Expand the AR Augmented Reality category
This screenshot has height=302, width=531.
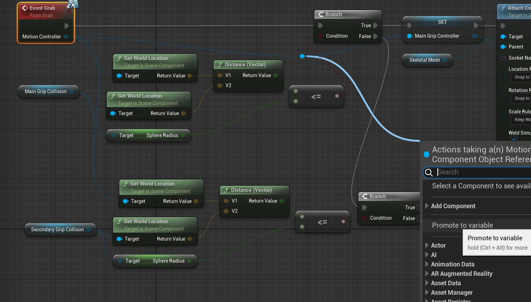427,274
